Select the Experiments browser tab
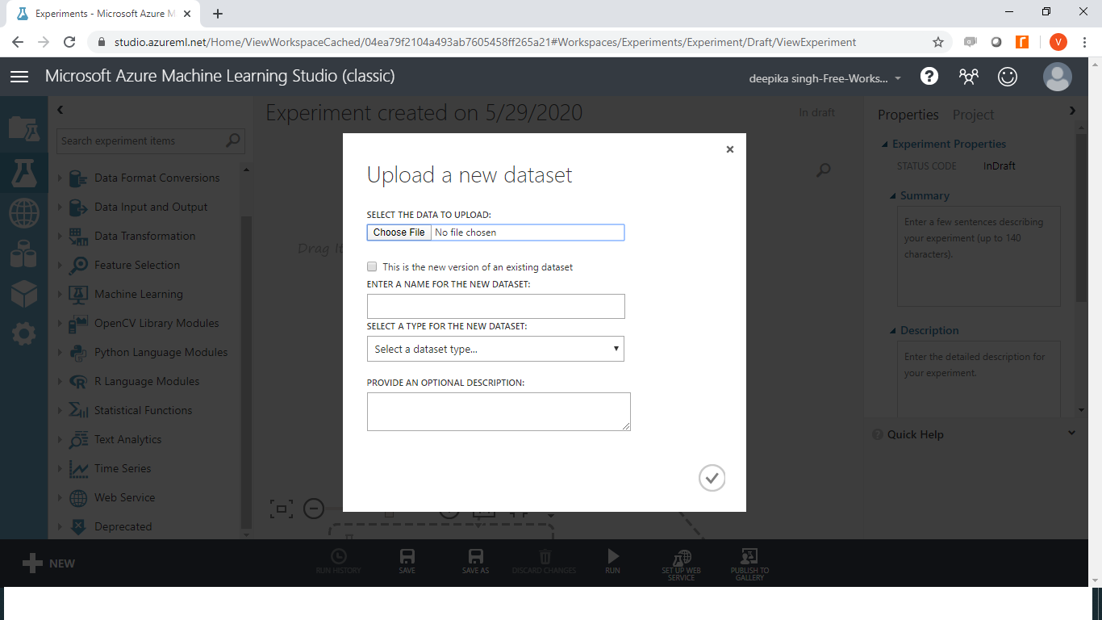This screenshot has width=1102, height=620. [x=102, y=14]
